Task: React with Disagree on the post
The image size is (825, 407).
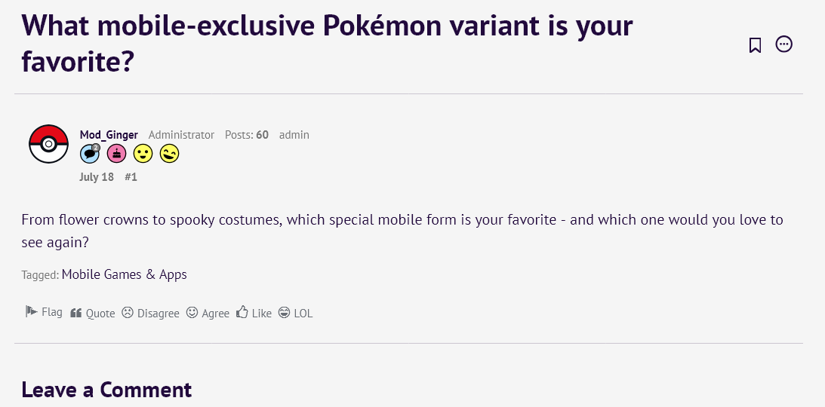Action: pos(150,314)
